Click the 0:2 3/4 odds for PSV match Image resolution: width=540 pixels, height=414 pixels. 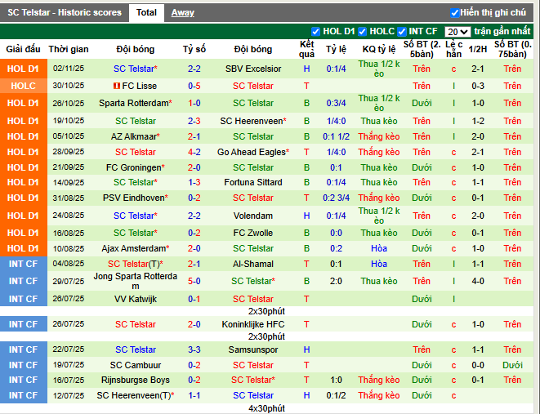pos(336,198)
